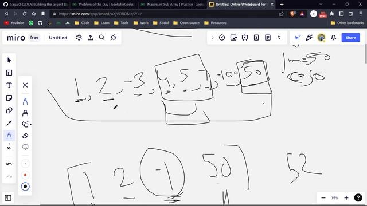The width and height of the screenshot is (367, 206).
Task: Open the help question mark button
Action: [358, 197]
